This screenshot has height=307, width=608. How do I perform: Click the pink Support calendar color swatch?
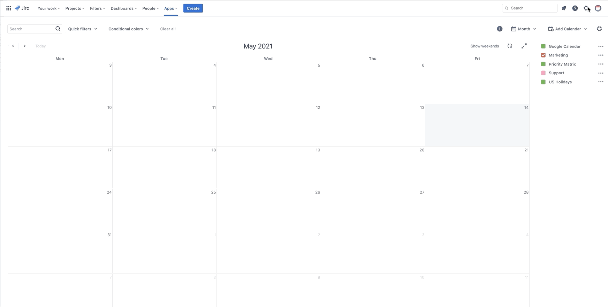(543, 73)
